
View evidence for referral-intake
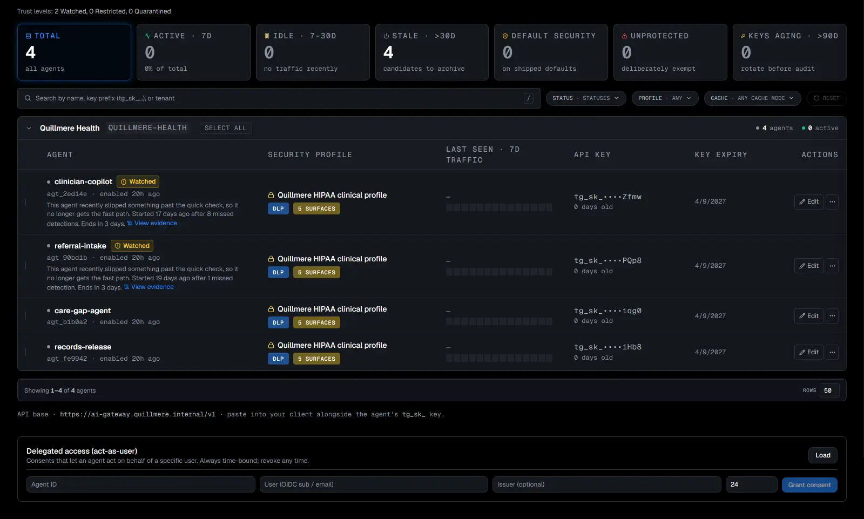coord(148,287)
